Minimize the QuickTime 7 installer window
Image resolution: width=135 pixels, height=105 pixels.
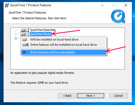point(102,5)
